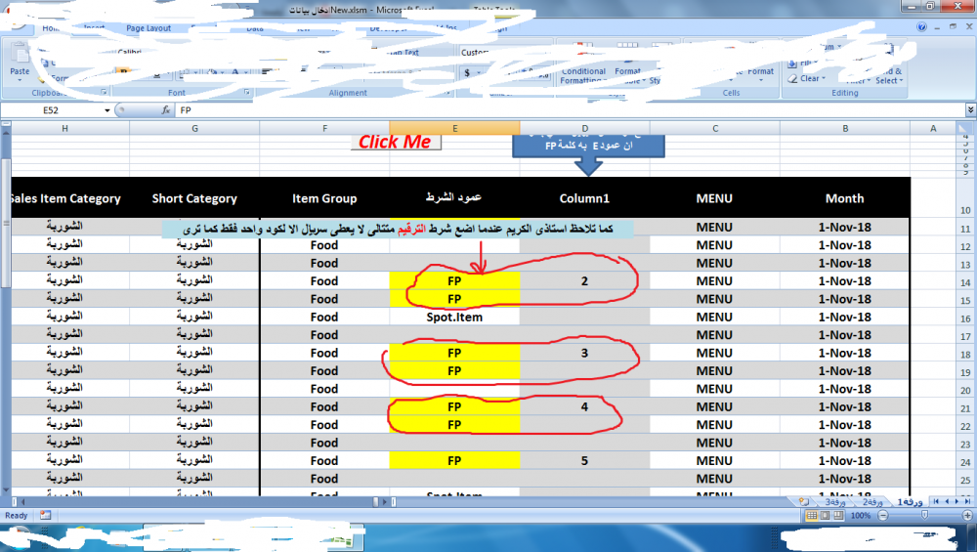Viewport: 977px width, 552px height.
Task: Select the 1-Nov-18 cell in row 20
Action: pos(845,389)
